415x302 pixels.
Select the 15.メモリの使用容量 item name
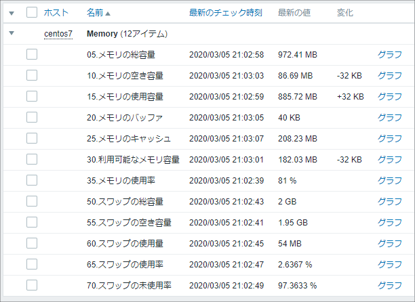[125, 97]
